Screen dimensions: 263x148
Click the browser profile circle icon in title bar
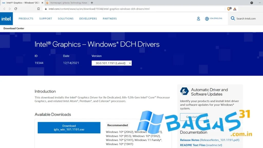tap(252, 3)
